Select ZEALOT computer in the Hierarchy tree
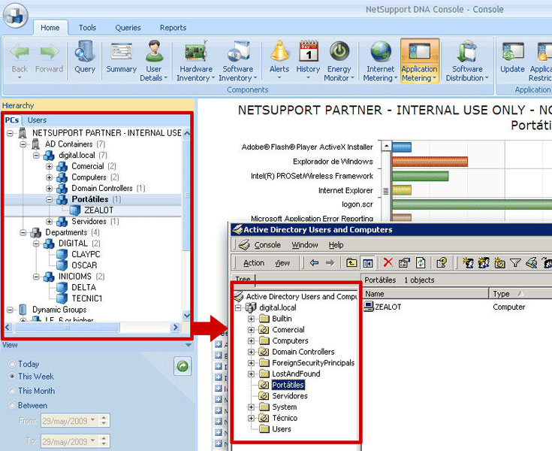Viewport: 552px width, 451px height. (x=98, y=210)
